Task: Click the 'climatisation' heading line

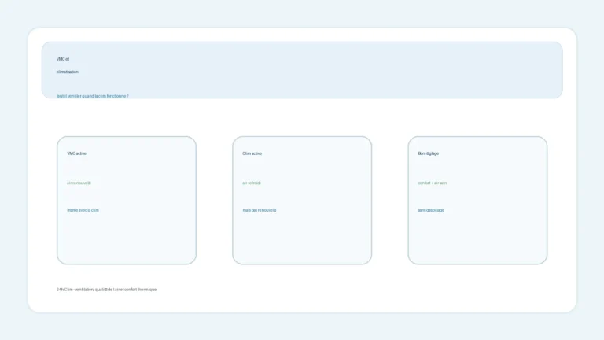Action: (68, 72)
